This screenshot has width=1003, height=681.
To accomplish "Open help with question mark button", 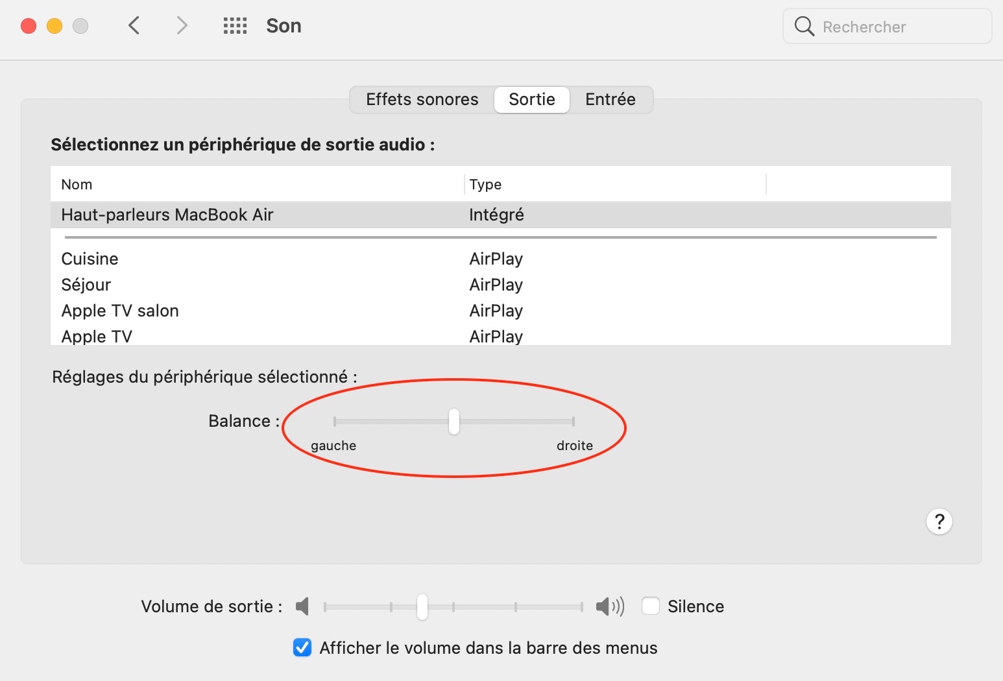I will click(939, 521).
